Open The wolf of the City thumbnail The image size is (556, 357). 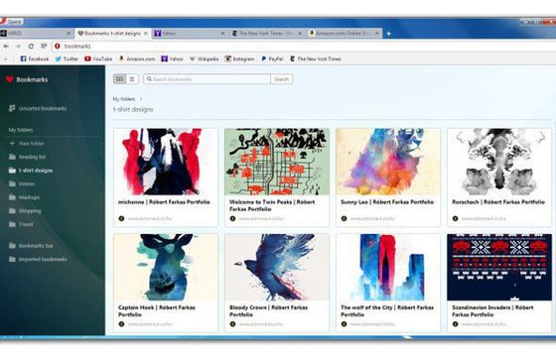coord(388,267)
